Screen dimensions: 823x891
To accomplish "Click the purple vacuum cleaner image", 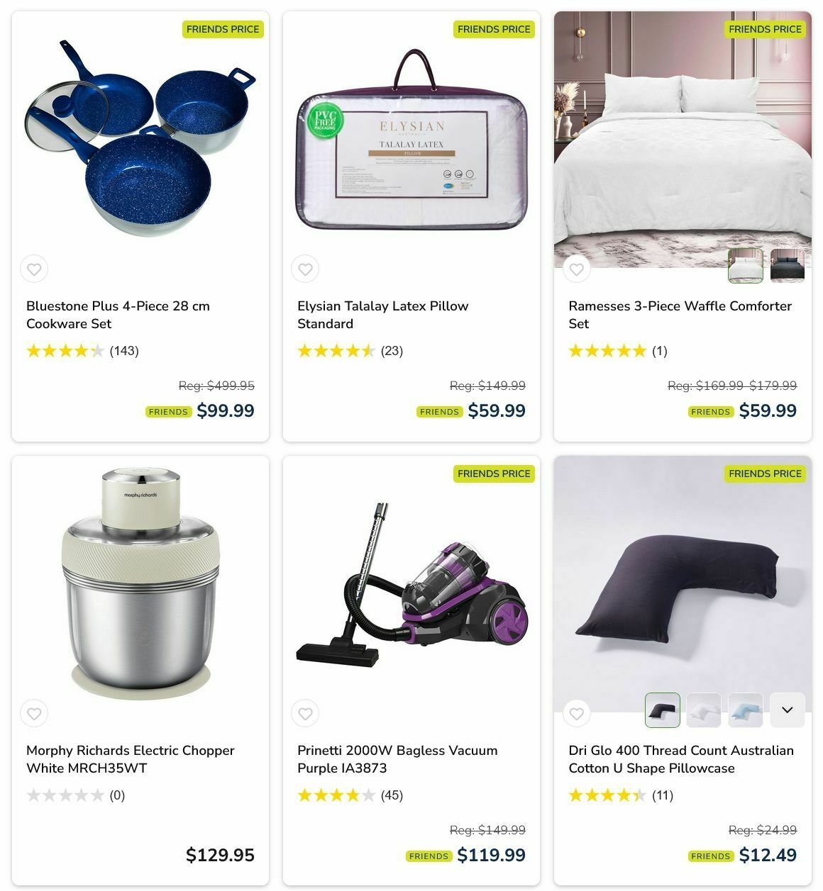I will (x=411, y=584).
